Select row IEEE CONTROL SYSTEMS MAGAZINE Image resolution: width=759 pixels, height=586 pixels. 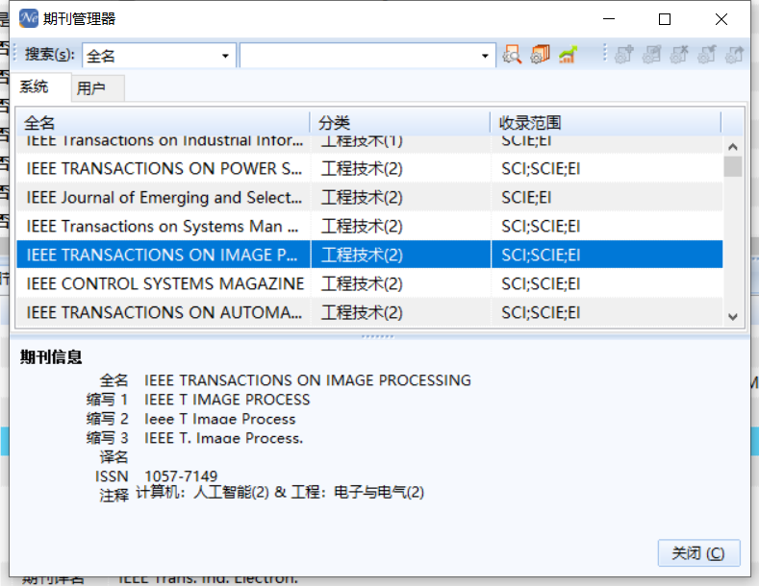pyautogui.click(x=369, y=283)
